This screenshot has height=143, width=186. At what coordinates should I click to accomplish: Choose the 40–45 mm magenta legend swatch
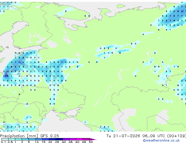pos(80,139)
